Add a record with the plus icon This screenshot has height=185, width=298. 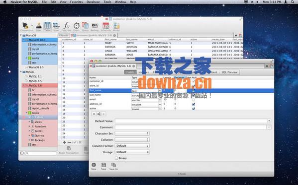point(65,142)
